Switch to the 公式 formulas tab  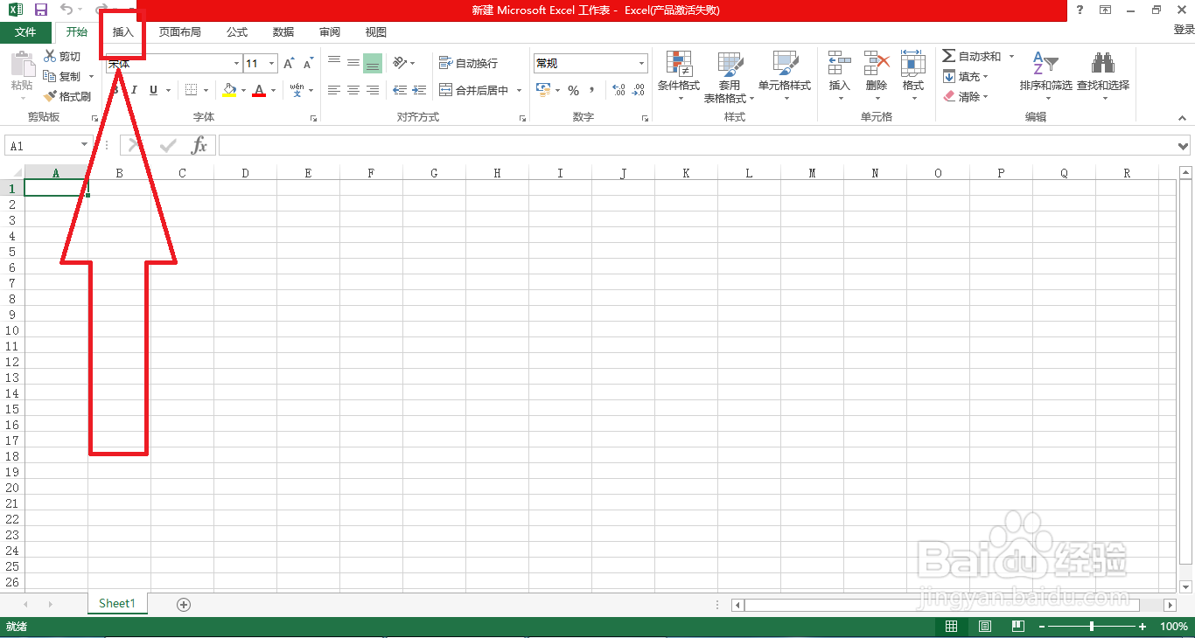[237, 32]
